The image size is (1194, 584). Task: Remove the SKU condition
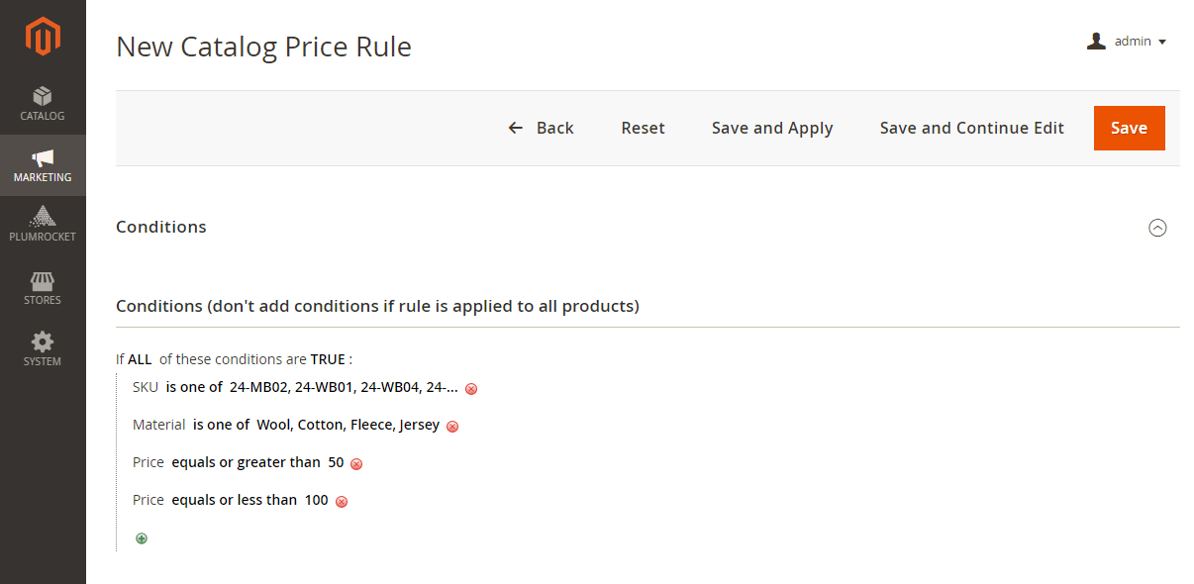[471, 389]
